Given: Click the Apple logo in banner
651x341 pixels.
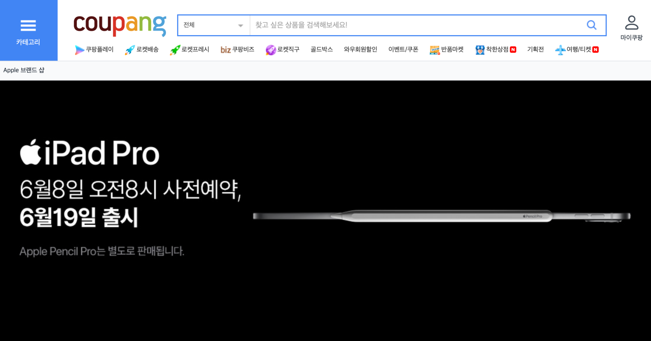Looking at the screenshot, I should click(31, 152).
